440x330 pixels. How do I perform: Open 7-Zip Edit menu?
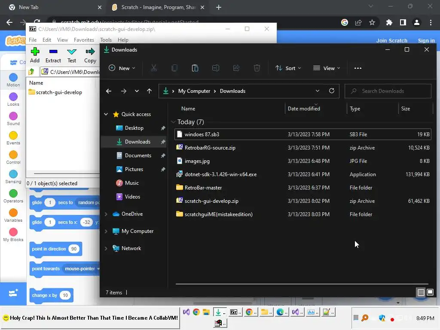(x=46, y=40)
